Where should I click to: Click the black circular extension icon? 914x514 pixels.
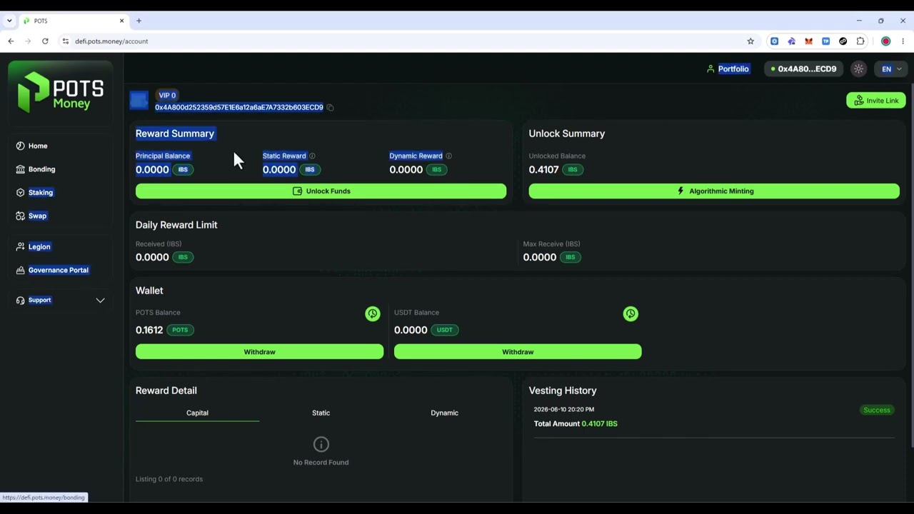[843, 41]
